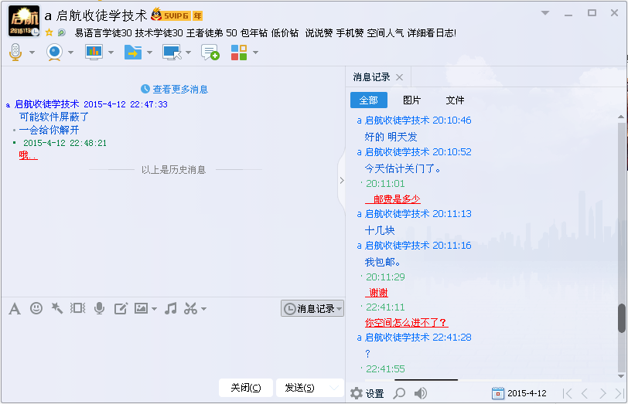Click the speaker icon in message records
Viewport: 628px width, 404px height.
coord(421,393)
